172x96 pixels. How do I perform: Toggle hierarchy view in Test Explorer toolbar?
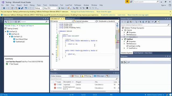[x=9, y=22]
